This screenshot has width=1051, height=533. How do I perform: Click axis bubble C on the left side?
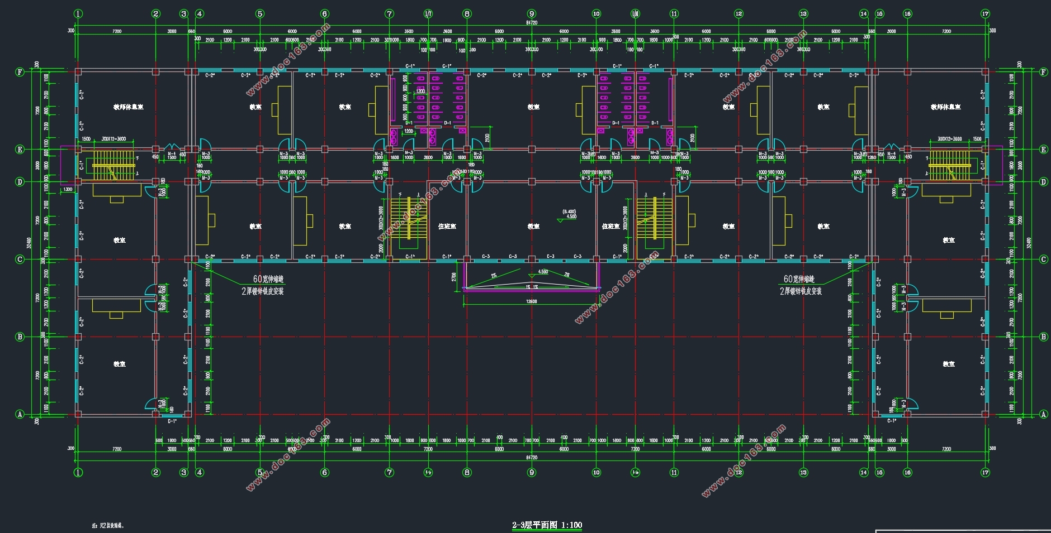pos(20,259)
